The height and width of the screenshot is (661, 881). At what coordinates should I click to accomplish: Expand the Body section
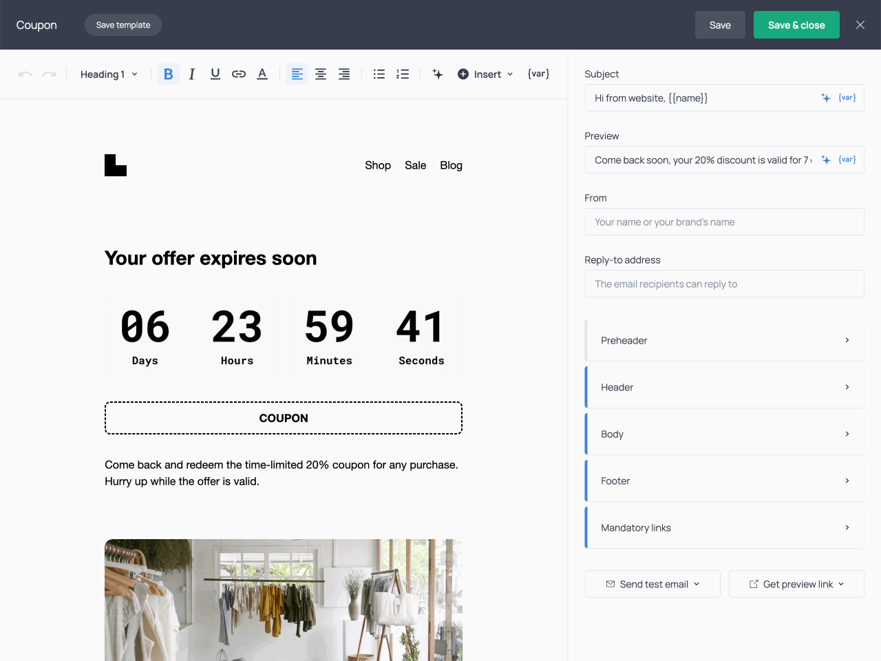click(x=724, y=434)
